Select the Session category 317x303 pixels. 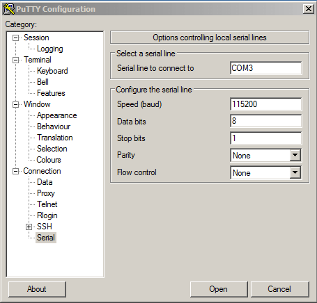tap(36, 38)
